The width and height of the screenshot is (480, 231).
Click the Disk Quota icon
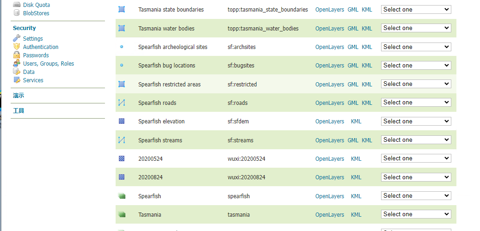[x=17, y=5]
